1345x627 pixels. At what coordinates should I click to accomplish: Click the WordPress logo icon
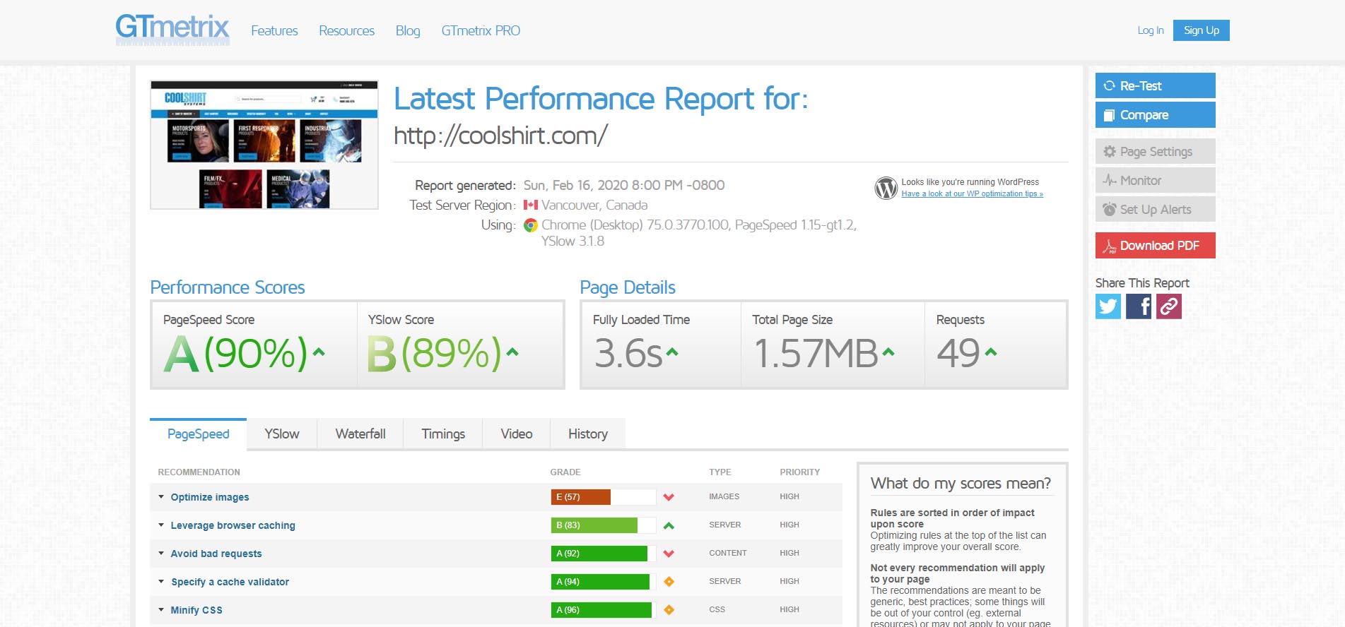coord(886,188)
